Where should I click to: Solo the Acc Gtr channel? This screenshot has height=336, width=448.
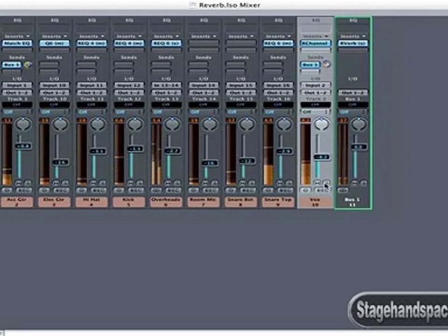[28, 182]
